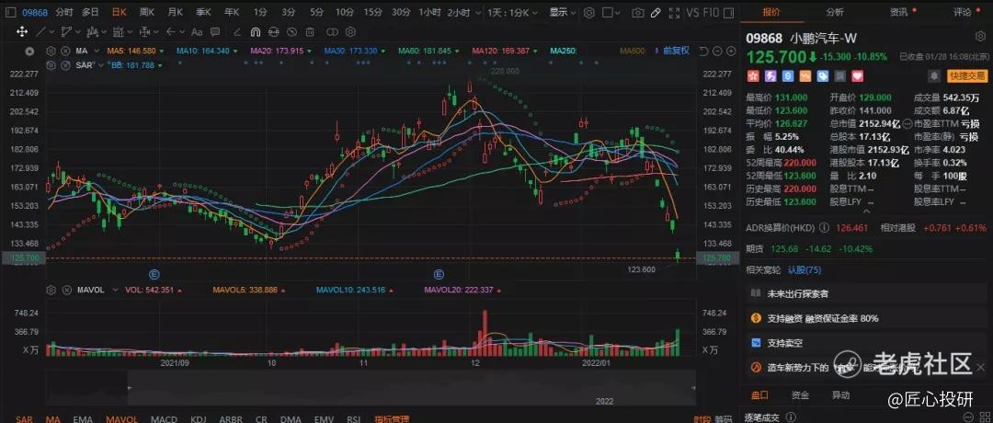This screenshot has width=993, height=423.
Task: Select the text Aa annotation tool
Action: [197, 31]
